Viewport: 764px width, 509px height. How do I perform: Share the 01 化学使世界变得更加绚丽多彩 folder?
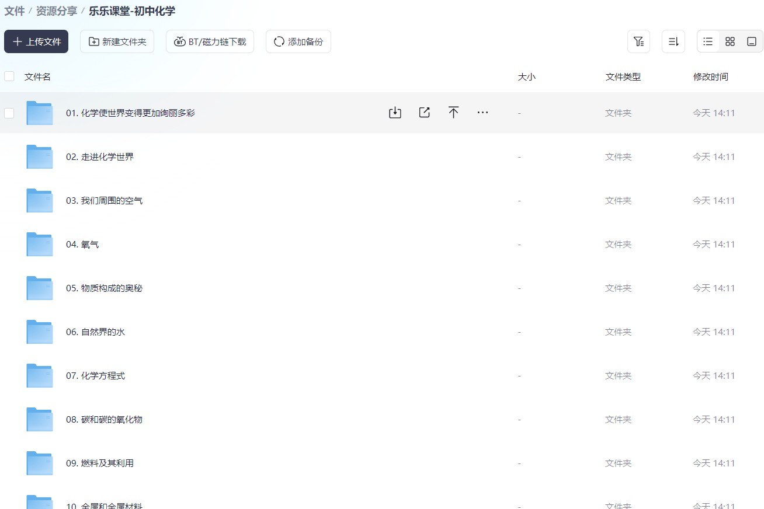click(x=424, y=112)
